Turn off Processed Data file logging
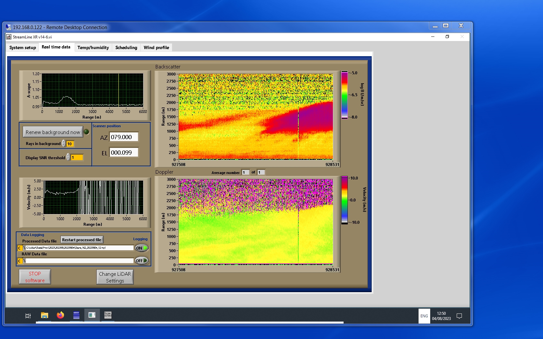 [x=141, y=248]
